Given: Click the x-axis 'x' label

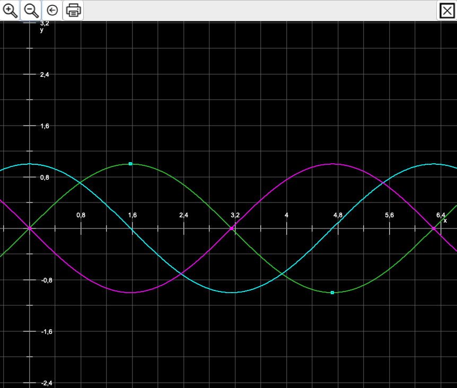Looking at the screenshot, I should pos(445,221).
